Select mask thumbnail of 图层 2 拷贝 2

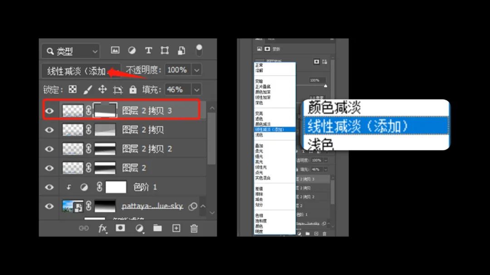pos(105,149)
